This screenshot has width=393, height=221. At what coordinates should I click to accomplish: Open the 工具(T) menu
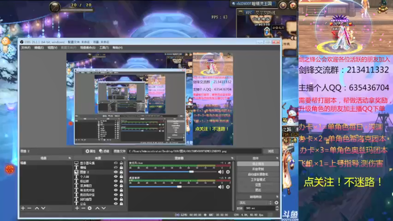click(104, 48)
